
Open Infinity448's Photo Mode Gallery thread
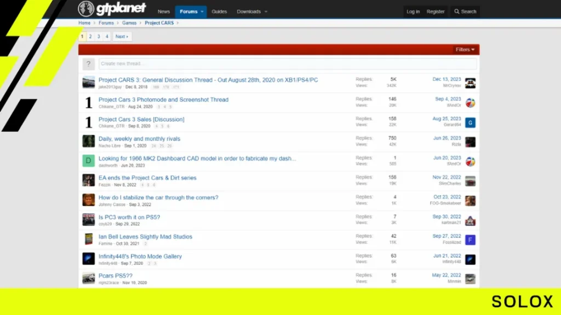click(x=140, y=256)
